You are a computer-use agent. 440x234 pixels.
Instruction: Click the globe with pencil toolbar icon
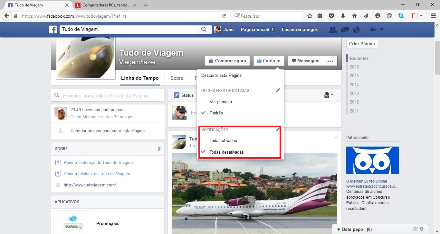pyautogui.click(x=389, y=16)
